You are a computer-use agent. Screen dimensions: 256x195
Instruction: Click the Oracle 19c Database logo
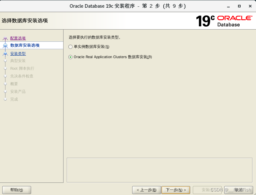224,21
